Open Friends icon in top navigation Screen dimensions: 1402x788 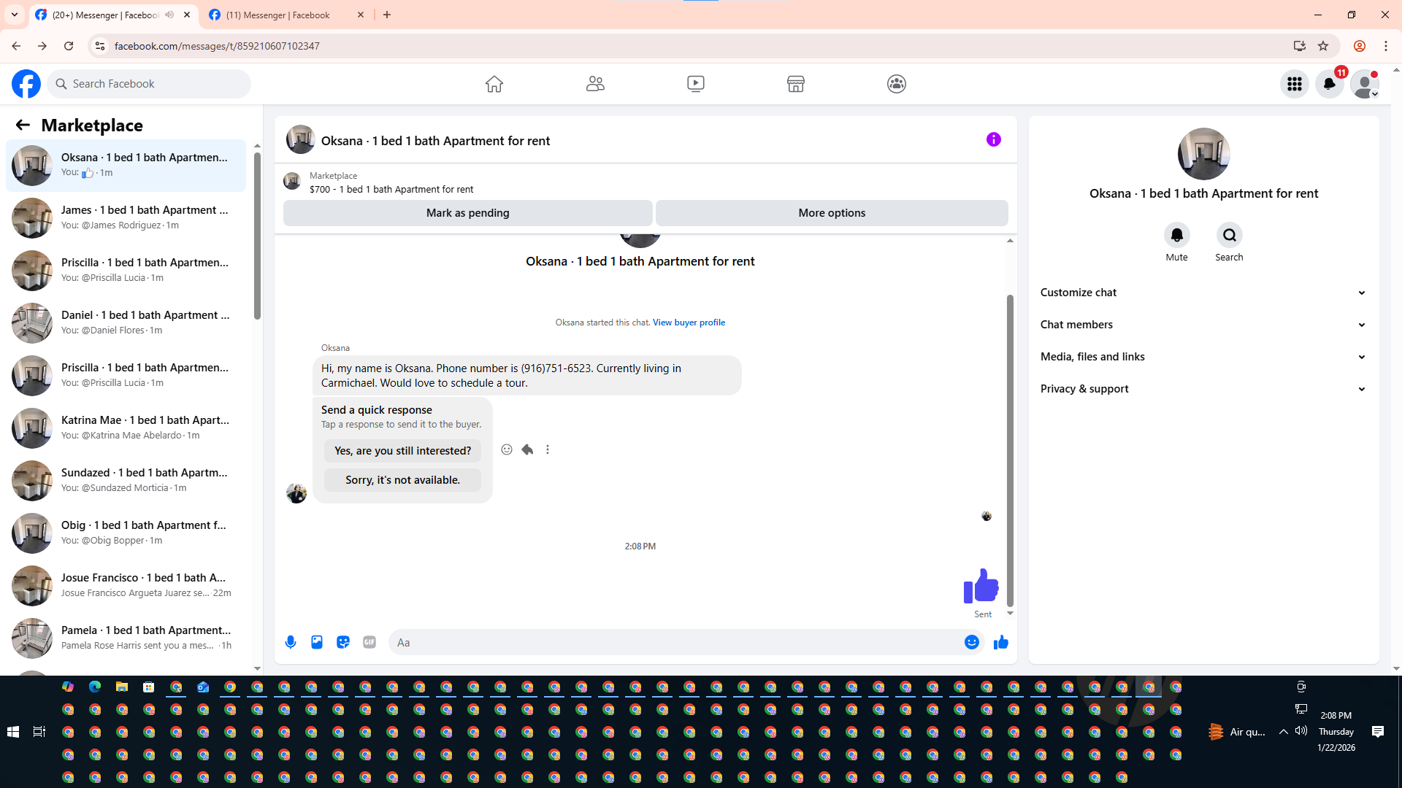coord(595,84)
